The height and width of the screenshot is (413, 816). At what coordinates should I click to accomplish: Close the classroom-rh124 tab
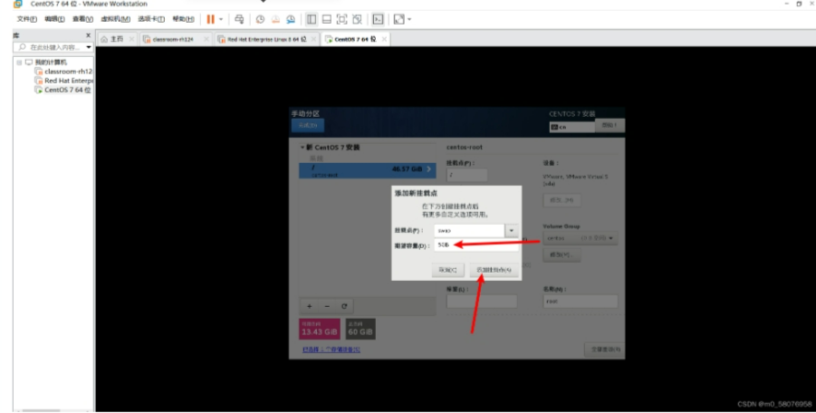tap(206, 39)
